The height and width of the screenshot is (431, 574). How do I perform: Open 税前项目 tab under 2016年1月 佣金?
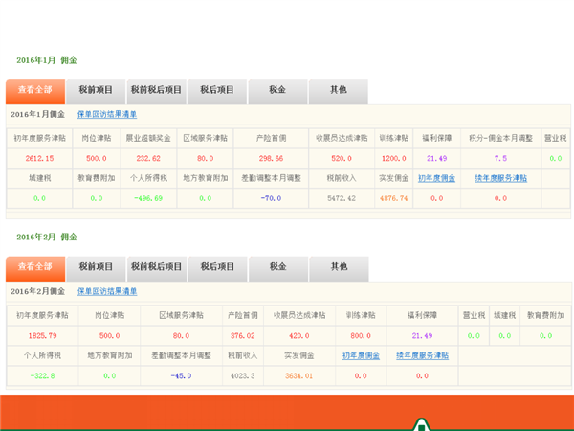click(x=96, y=91)
